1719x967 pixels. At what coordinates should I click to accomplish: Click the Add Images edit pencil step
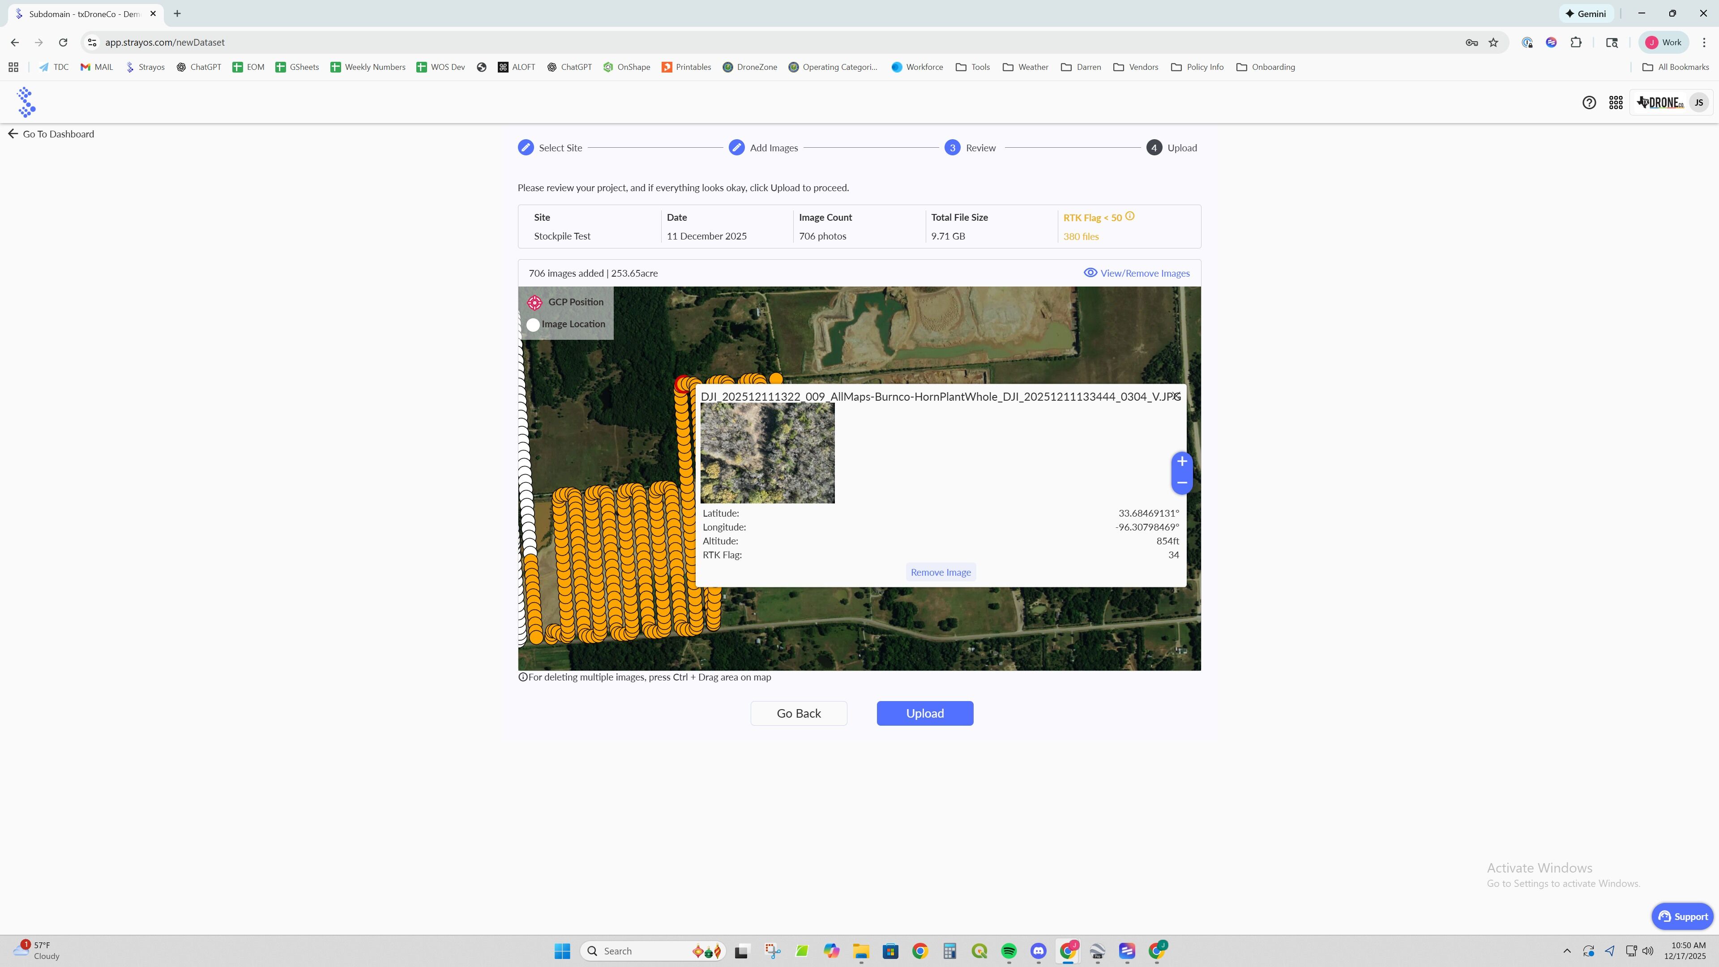[x=737, y=147]
